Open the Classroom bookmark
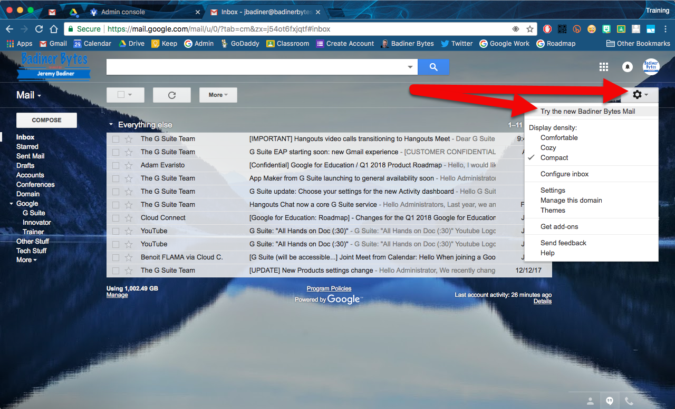Viewport: 675px width, 409px height. coord(288,44)
